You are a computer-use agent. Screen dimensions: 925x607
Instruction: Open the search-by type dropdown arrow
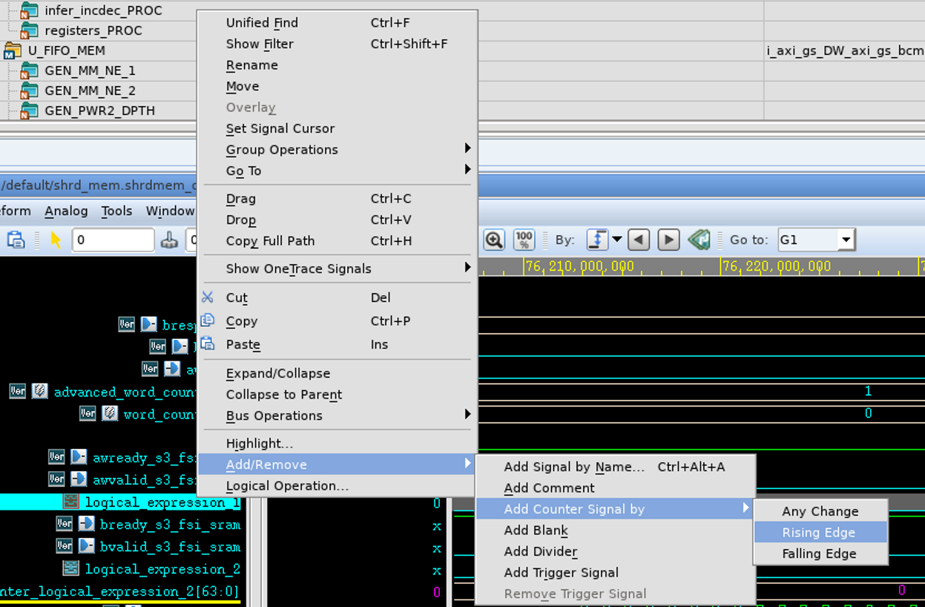pyautogui.click(x=616, y=240)
